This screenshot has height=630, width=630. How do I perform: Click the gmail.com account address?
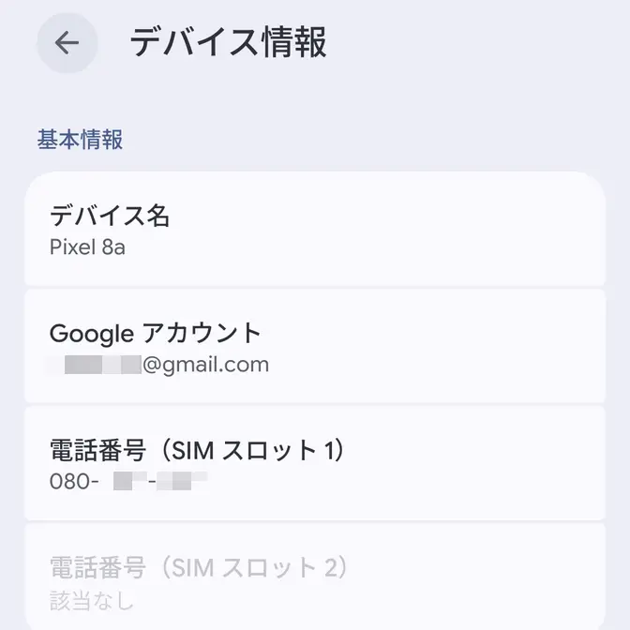tap(205, 365)
